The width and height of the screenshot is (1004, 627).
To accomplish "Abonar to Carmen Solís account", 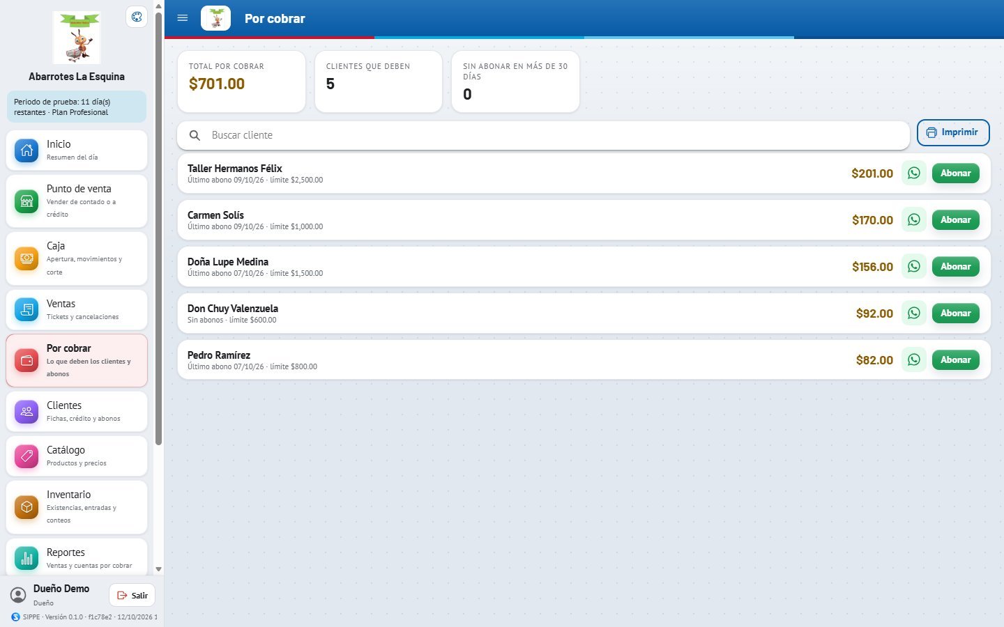I will coord(956,220).
